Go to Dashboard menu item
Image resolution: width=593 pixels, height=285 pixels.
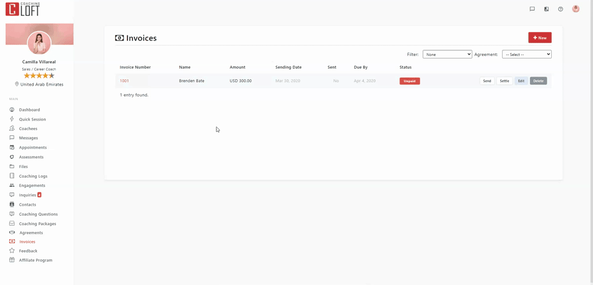pyautogui.click(x=30, y=110)
